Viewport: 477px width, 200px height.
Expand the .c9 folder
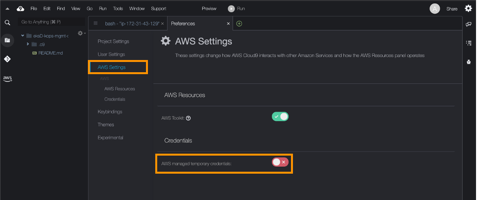(28, 44)
